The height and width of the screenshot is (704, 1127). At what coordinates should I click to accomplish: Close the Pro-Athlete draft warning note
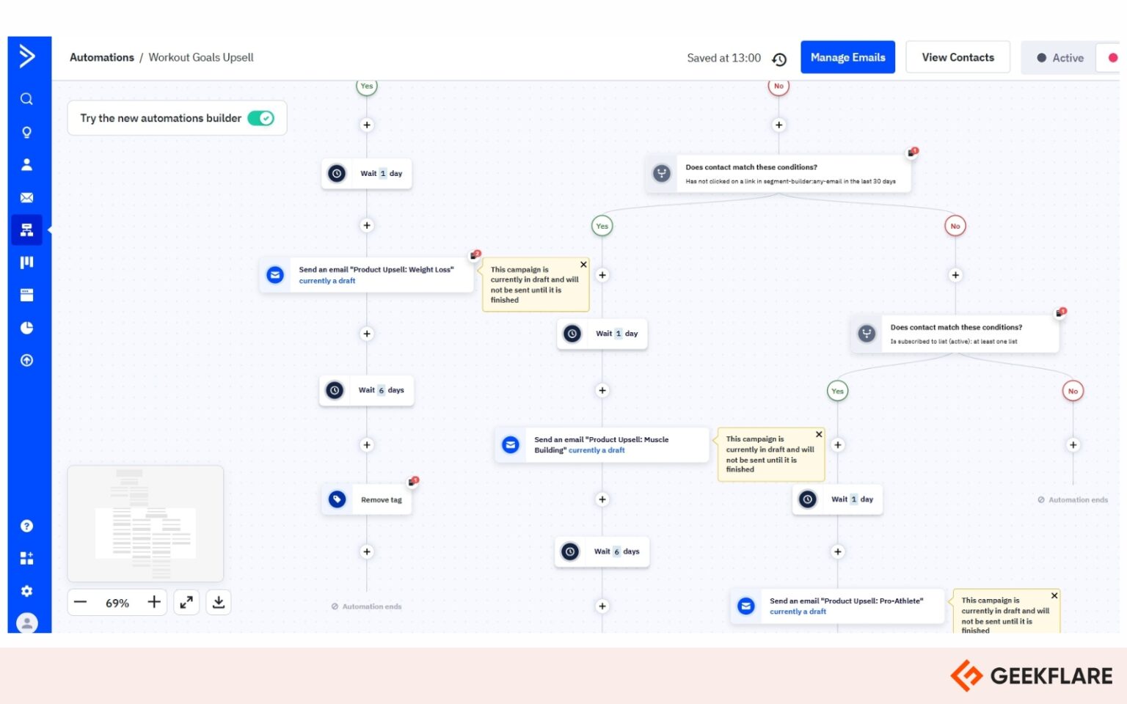1054,595
